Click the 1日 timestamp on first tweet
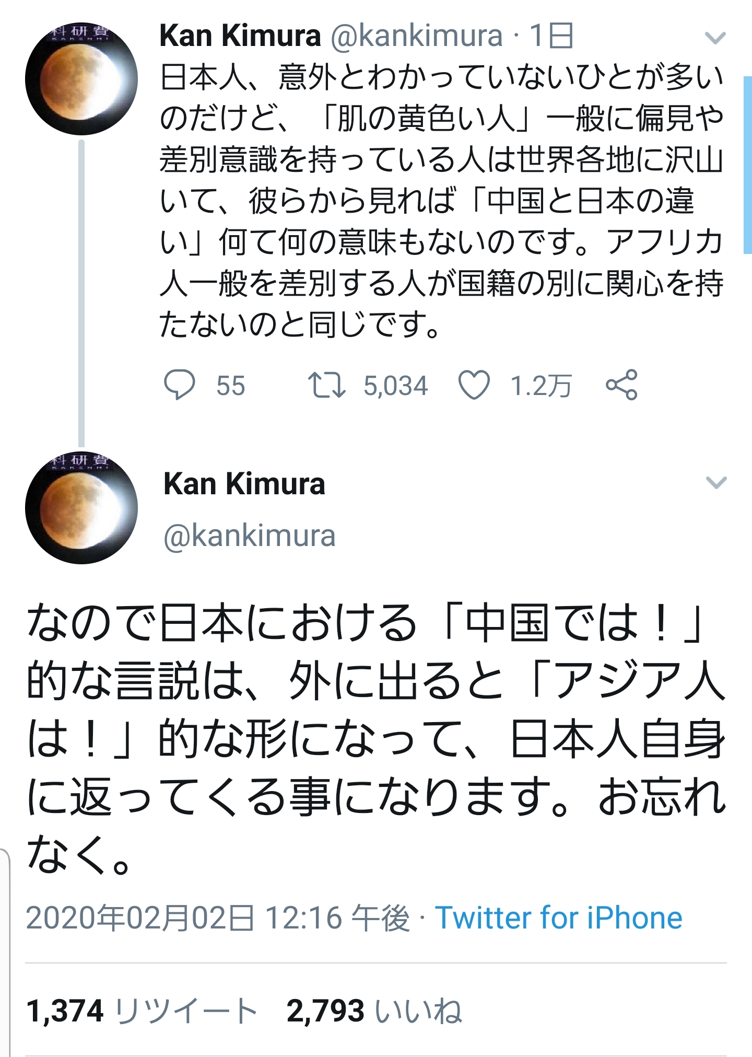The height and width of the screenshot is (1057, 752). 551,36
